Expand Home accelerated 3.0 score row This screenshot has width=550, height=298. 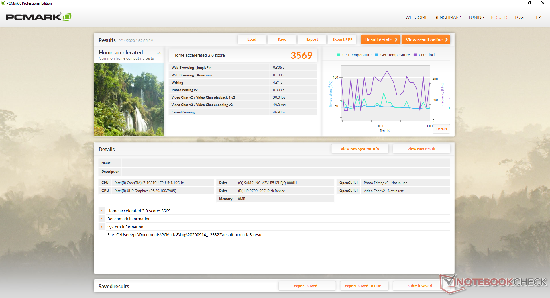pos(102,211)
